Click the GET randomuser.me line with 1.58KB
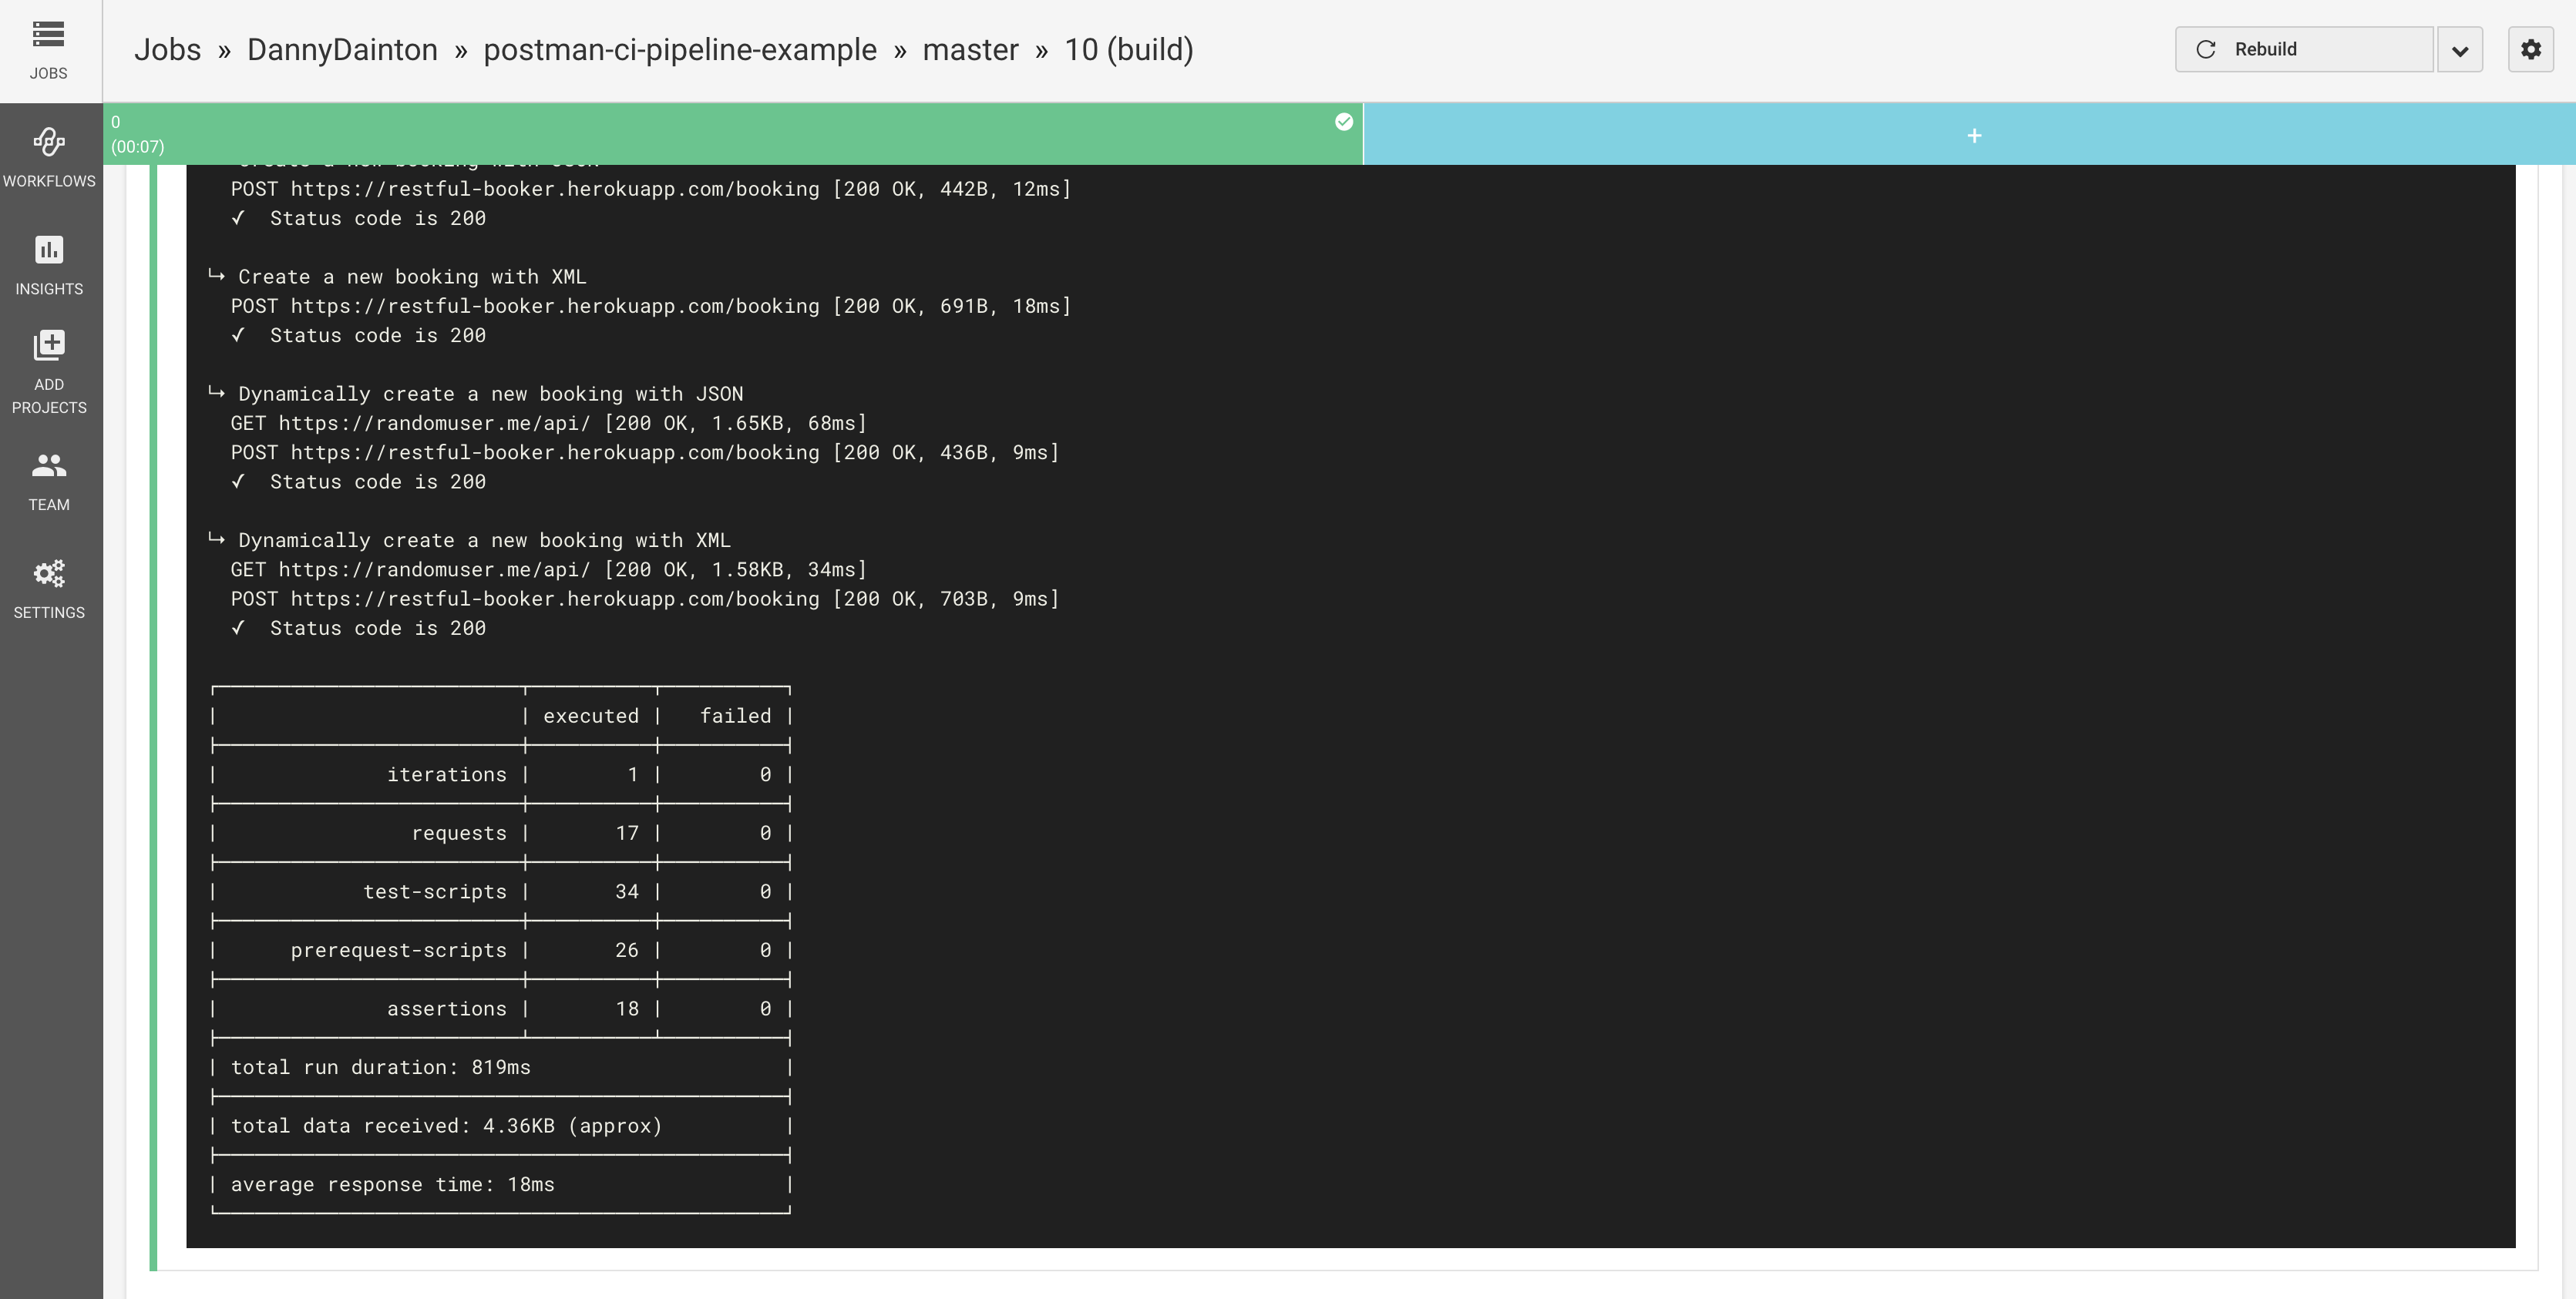The width and height of the screenshot is (2576, 1299). [x=549, y=569]
